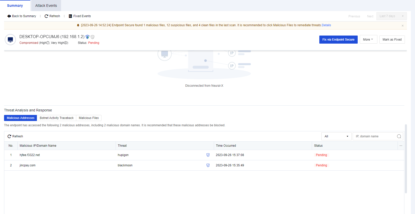Click threat intel icon in hupigon row
Screen dimensions: 415x214
pos(208,155)
